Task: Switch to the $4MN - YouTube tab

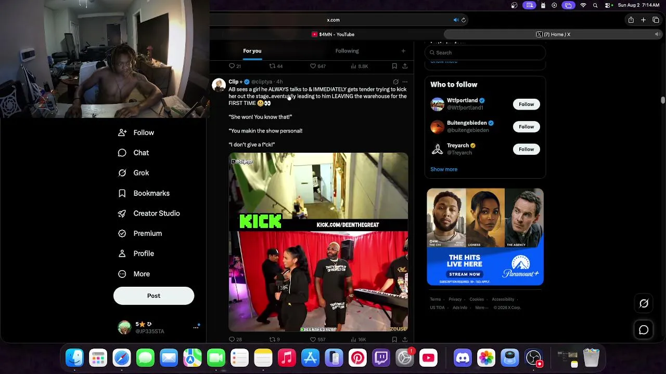Action: [333, 34]
